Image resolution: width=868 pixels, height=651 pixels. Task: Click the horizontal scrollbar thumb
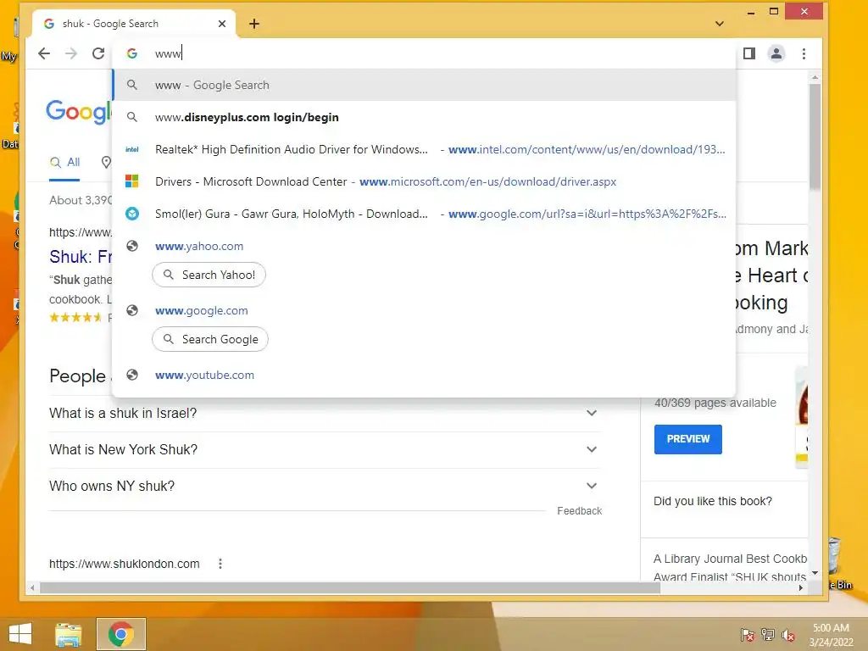pos(350,588)
